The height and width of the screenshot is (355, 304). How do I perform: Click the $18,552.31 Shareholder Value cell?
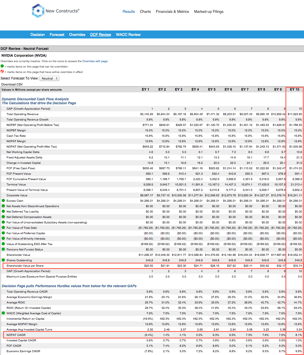click(295, 255)
